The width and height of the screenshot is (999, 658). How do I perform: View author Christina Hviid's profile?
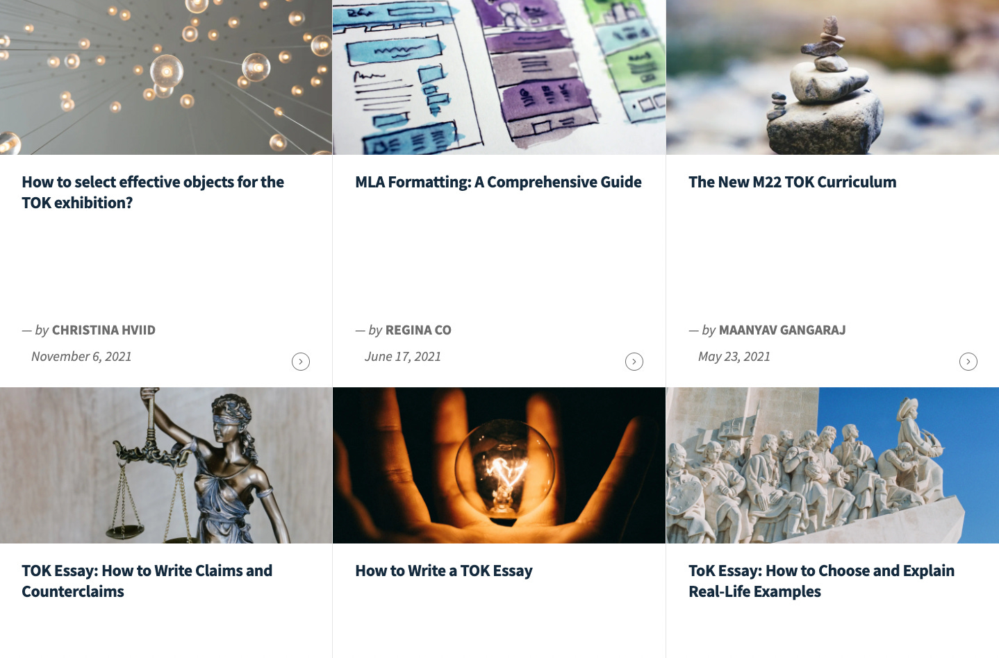(x=104, y=330)
